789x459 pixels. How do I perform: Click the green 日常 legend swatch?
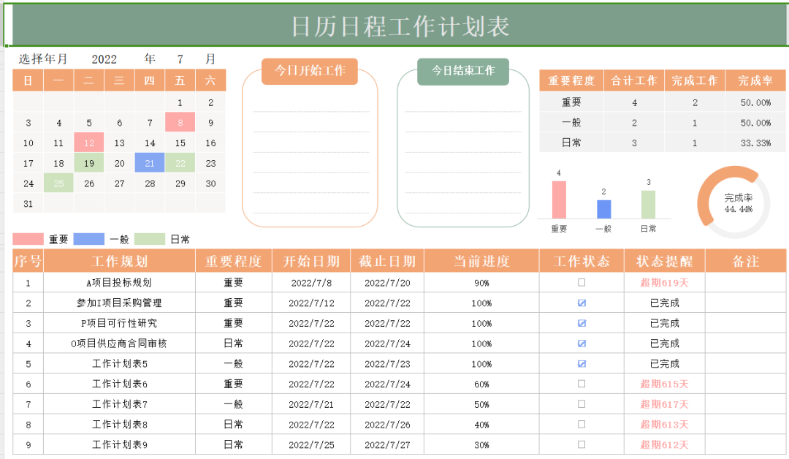point(150,239)
